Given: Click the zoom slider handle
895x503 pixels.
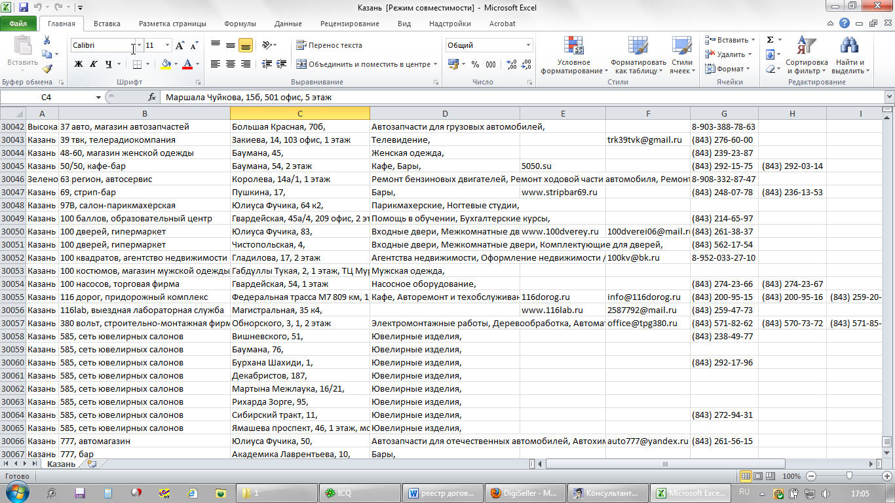Looking at the screenshot, I should point(849,476).
